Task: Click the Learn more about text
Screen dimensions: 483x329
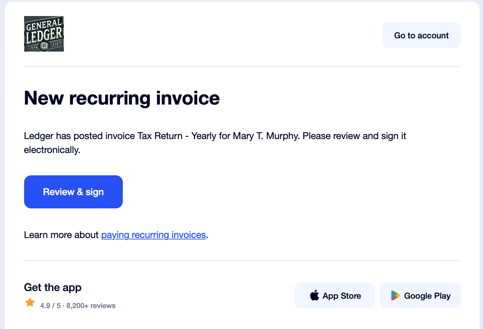Action: (x=61, y=235)
